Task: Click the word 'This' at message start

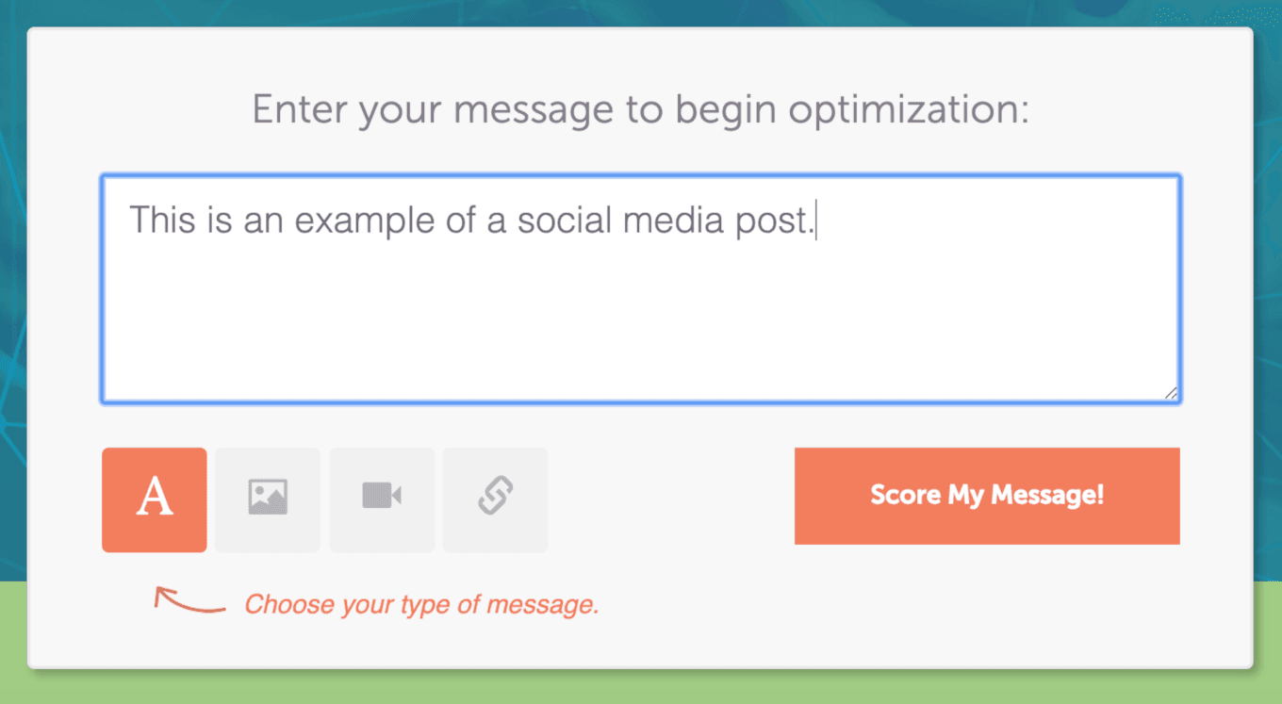Action: [x=164, y=221]
